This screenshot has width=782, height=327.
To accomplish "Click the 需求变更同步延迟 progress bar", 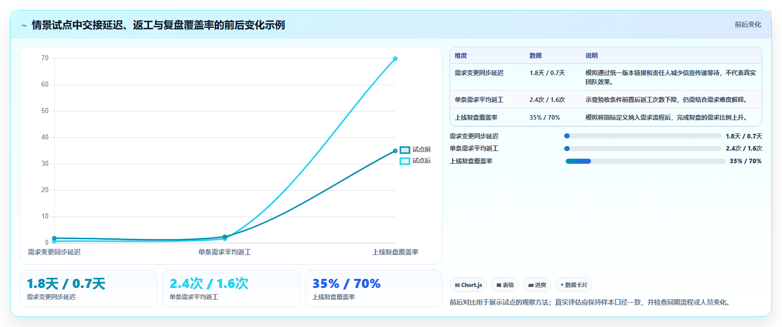I will (643, 136).
